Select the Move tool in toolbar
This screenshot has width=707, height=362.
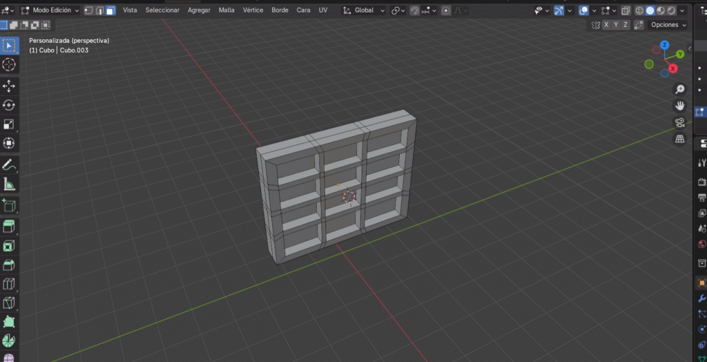[x=9, y=86]
